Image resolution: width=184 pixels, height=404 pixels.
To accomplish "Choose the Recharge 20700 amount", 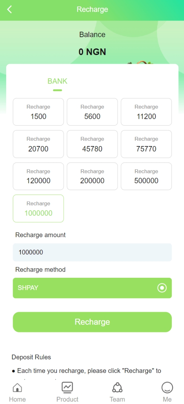I will (38, 144).
